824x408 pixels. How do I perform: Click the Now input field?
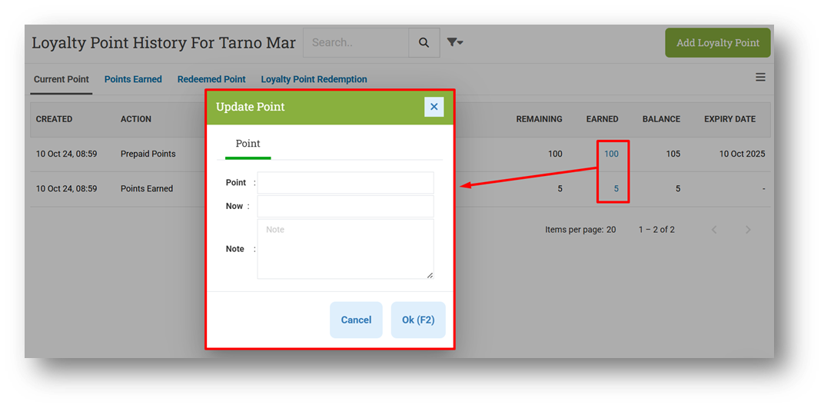(346, 207)
